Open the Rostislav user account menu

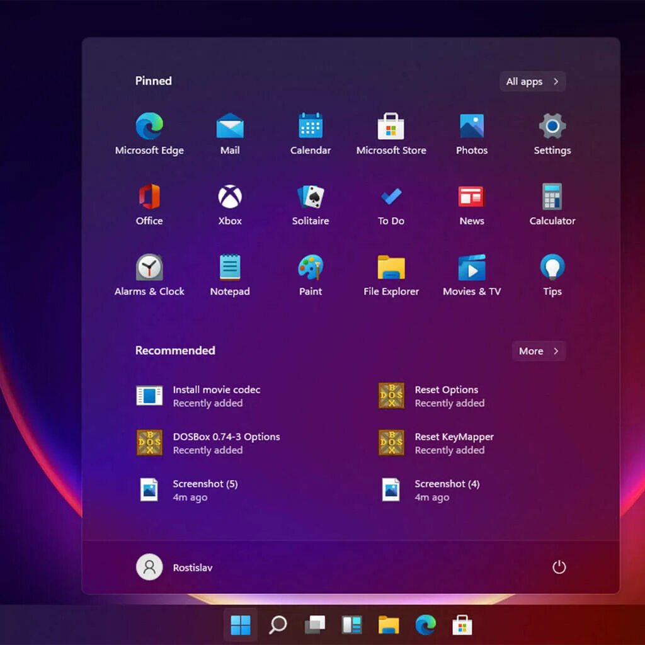[174, 568]
